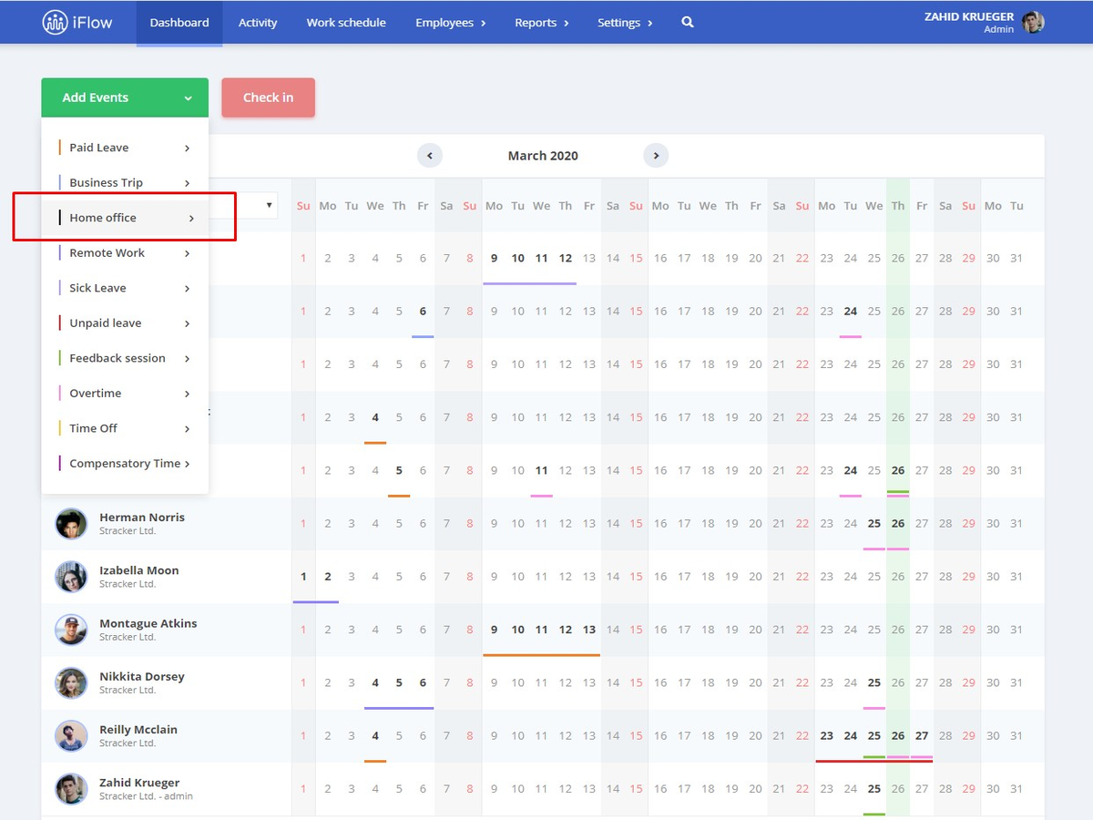The image size is (1093, 820).
Task: Select Sick Leave from events list
Action: [125, 288]
